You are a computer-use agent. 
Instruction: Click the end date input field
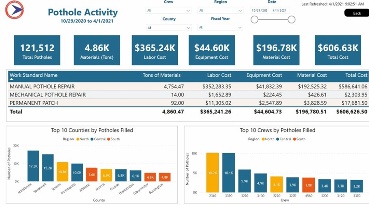coord(280,11)
